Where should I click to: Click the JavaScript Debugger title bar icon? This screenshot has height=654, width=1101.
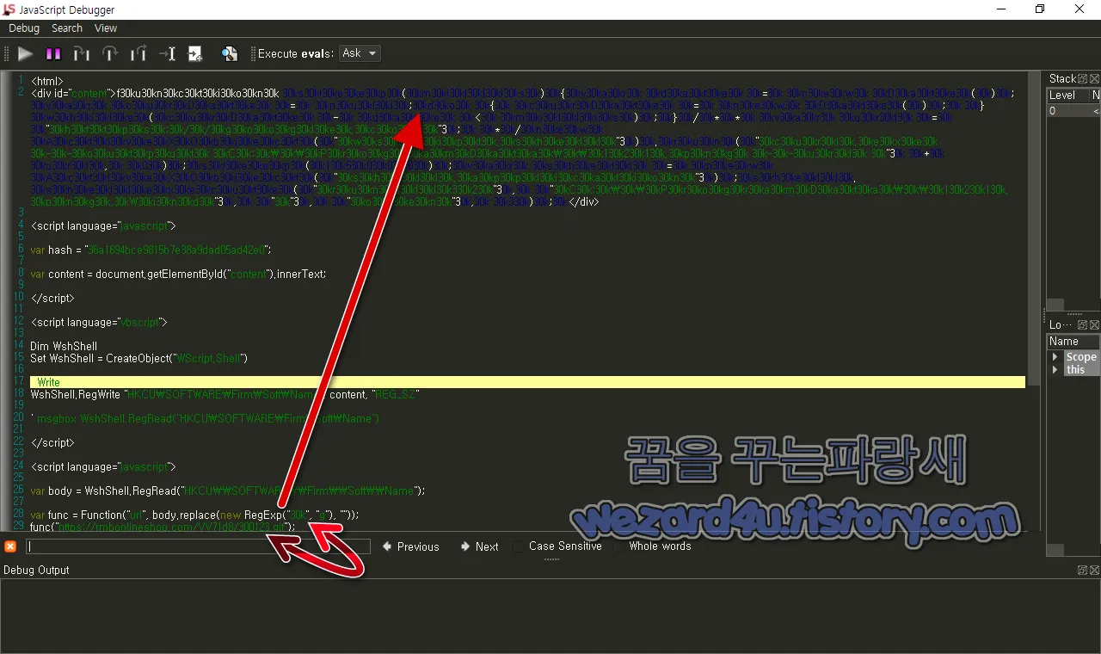pos(10,9)
